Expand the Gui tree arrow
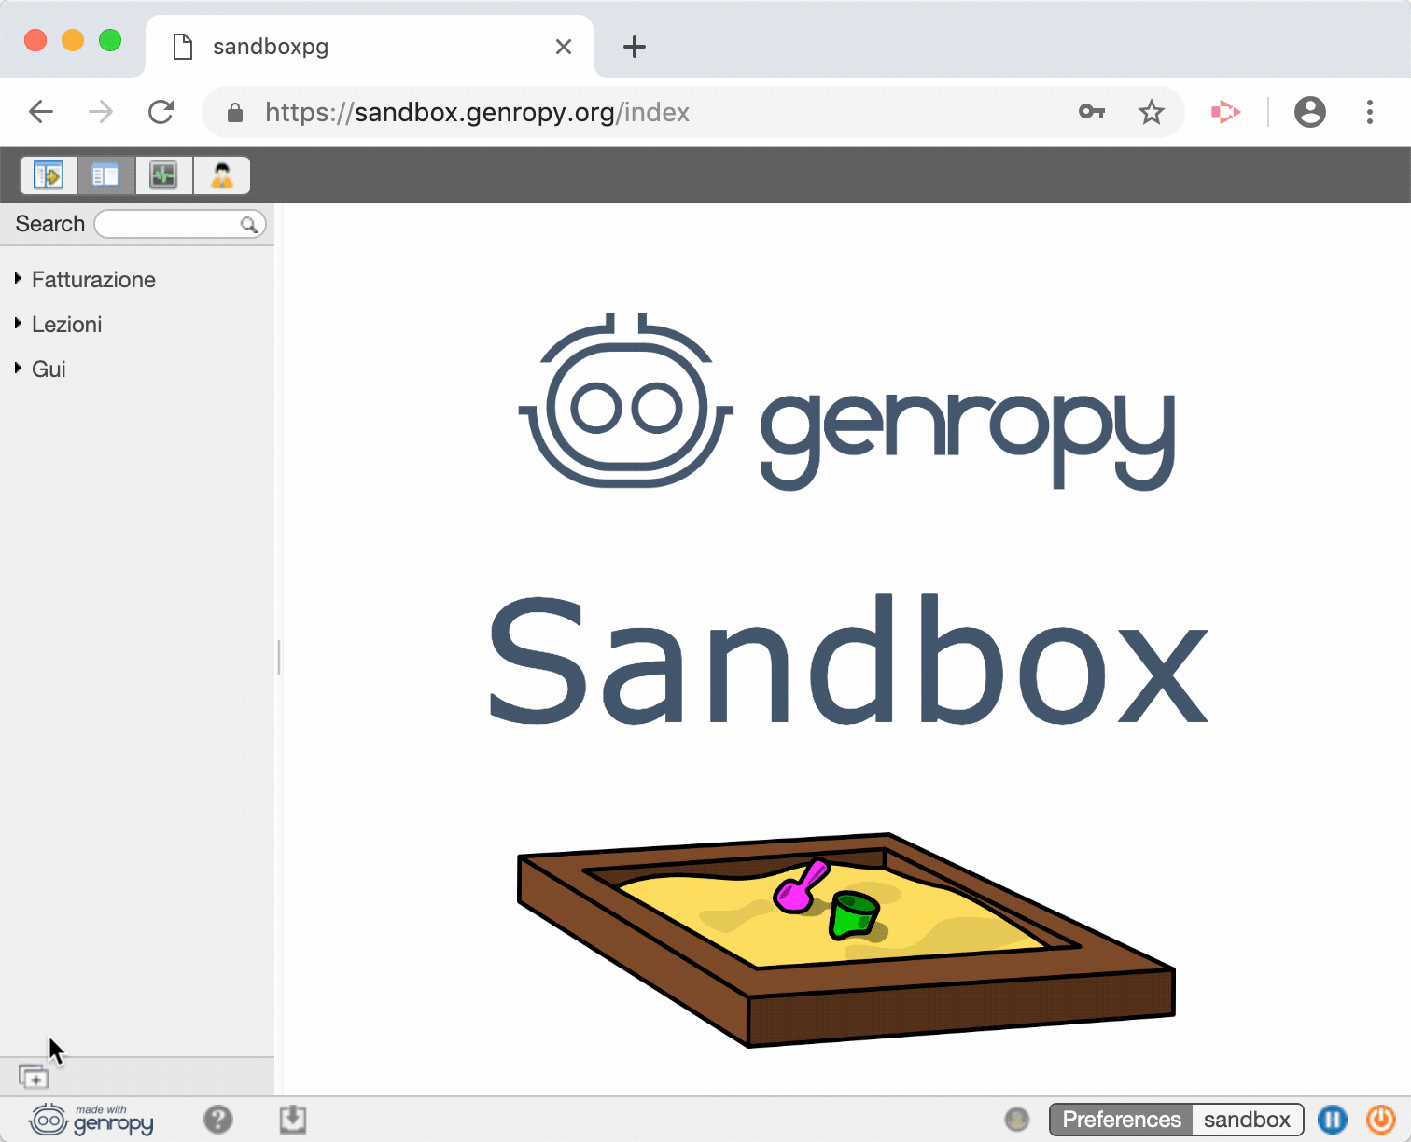Screen dimensions: 1411x1142 click(18, 368)
